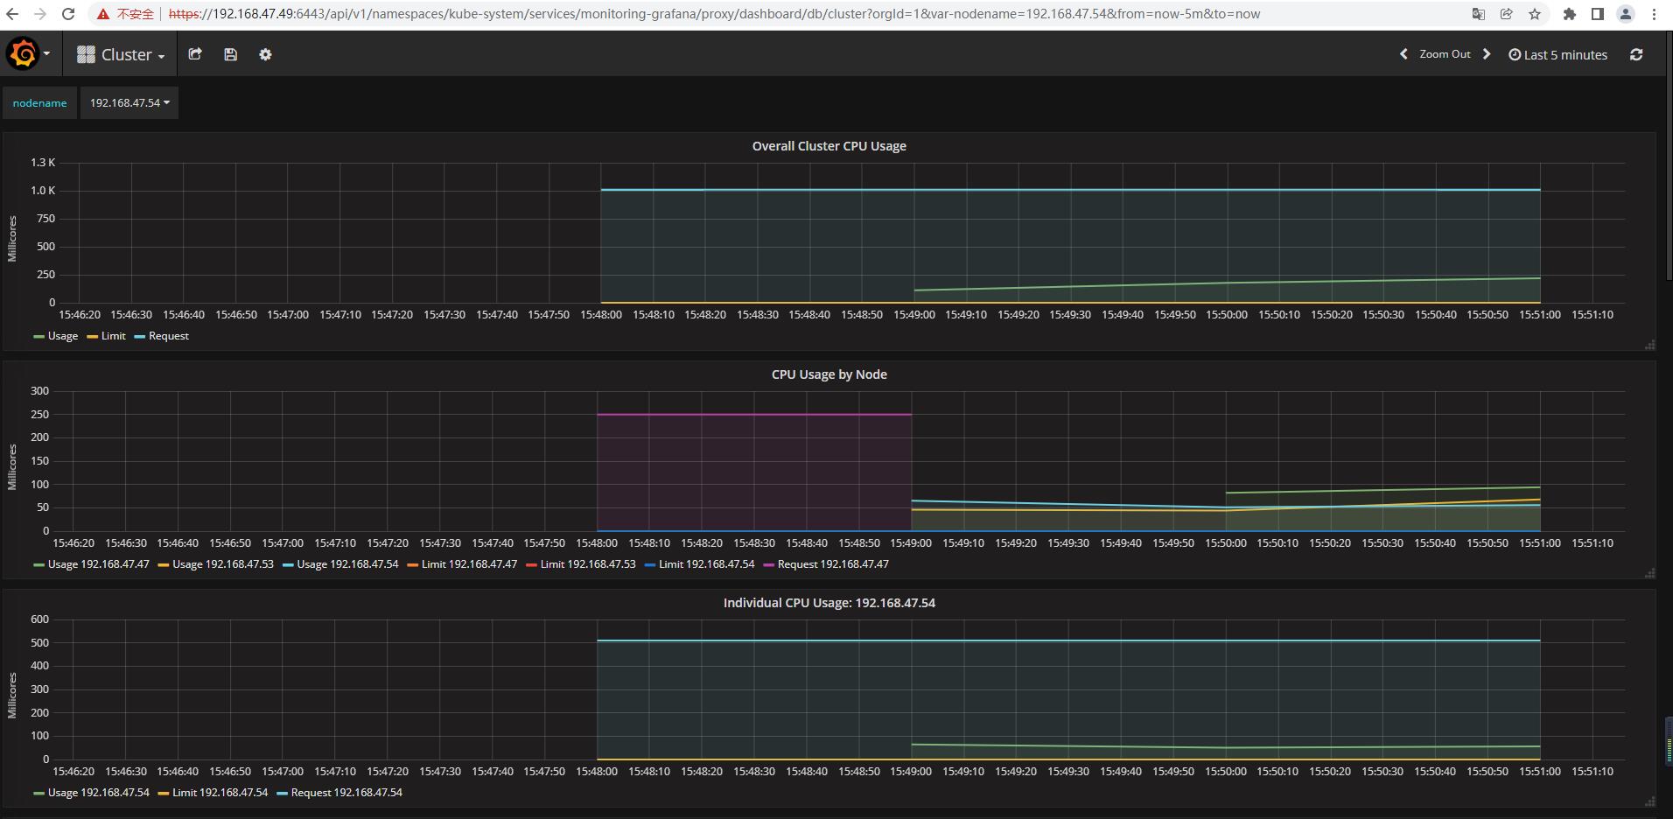This screenshot has width=1673, height=819.
Task: Open the Last 5 minutes time picker
Action: tap(1557, 54)
